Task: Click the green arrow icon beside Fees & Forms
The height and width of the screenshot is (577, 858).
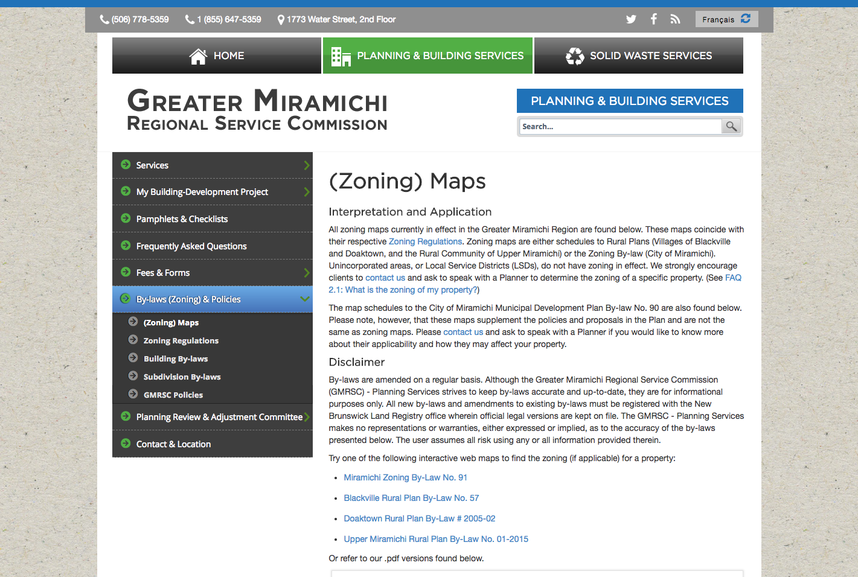Action: (x=126, y=272)
